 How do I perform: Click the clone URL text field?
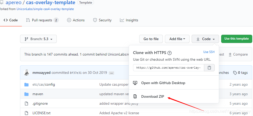point(169,68)
